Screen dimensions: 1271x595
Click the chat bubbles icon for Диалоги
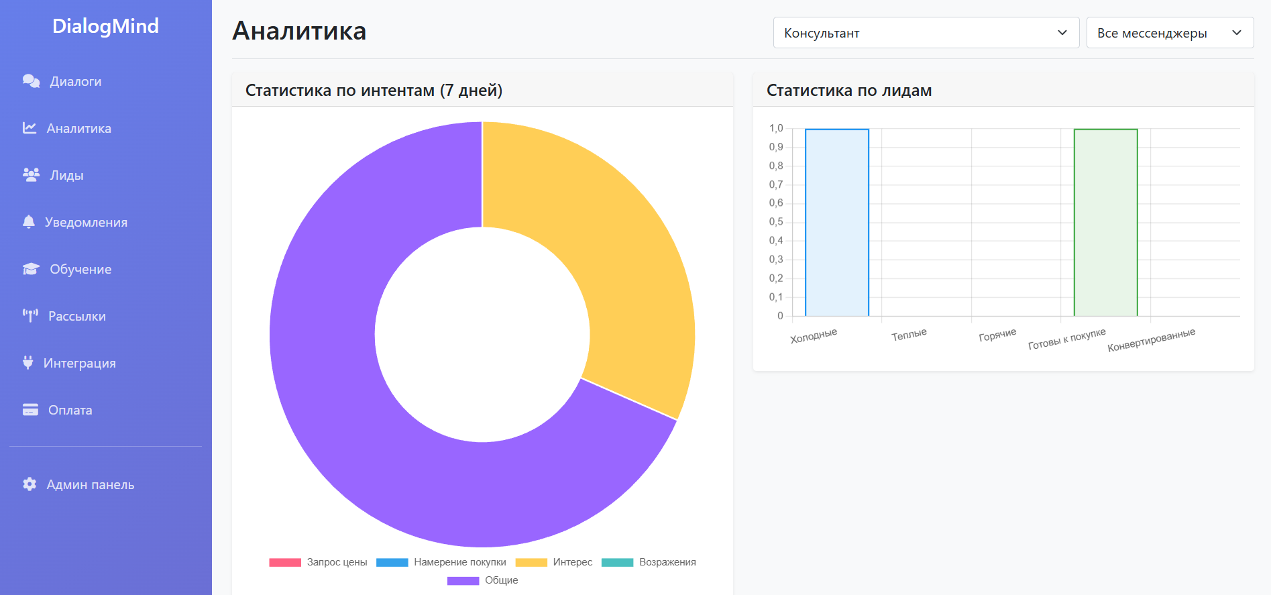click(31, 81)
